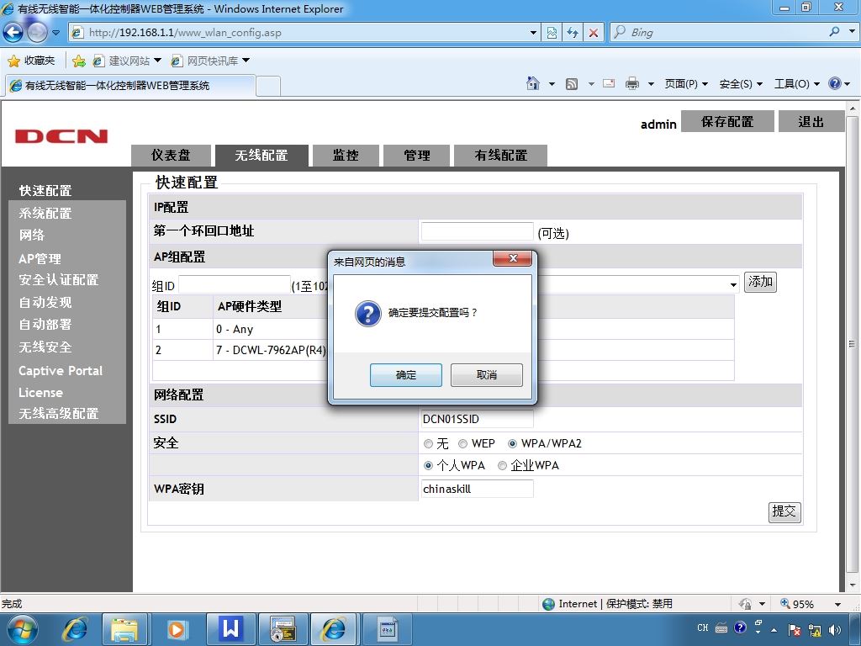Click the Windows Start orb

tap(23, 629)
